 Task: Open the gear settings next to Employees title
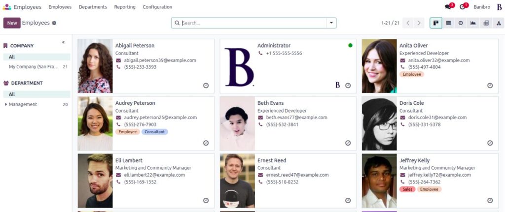tap(54, 23)
